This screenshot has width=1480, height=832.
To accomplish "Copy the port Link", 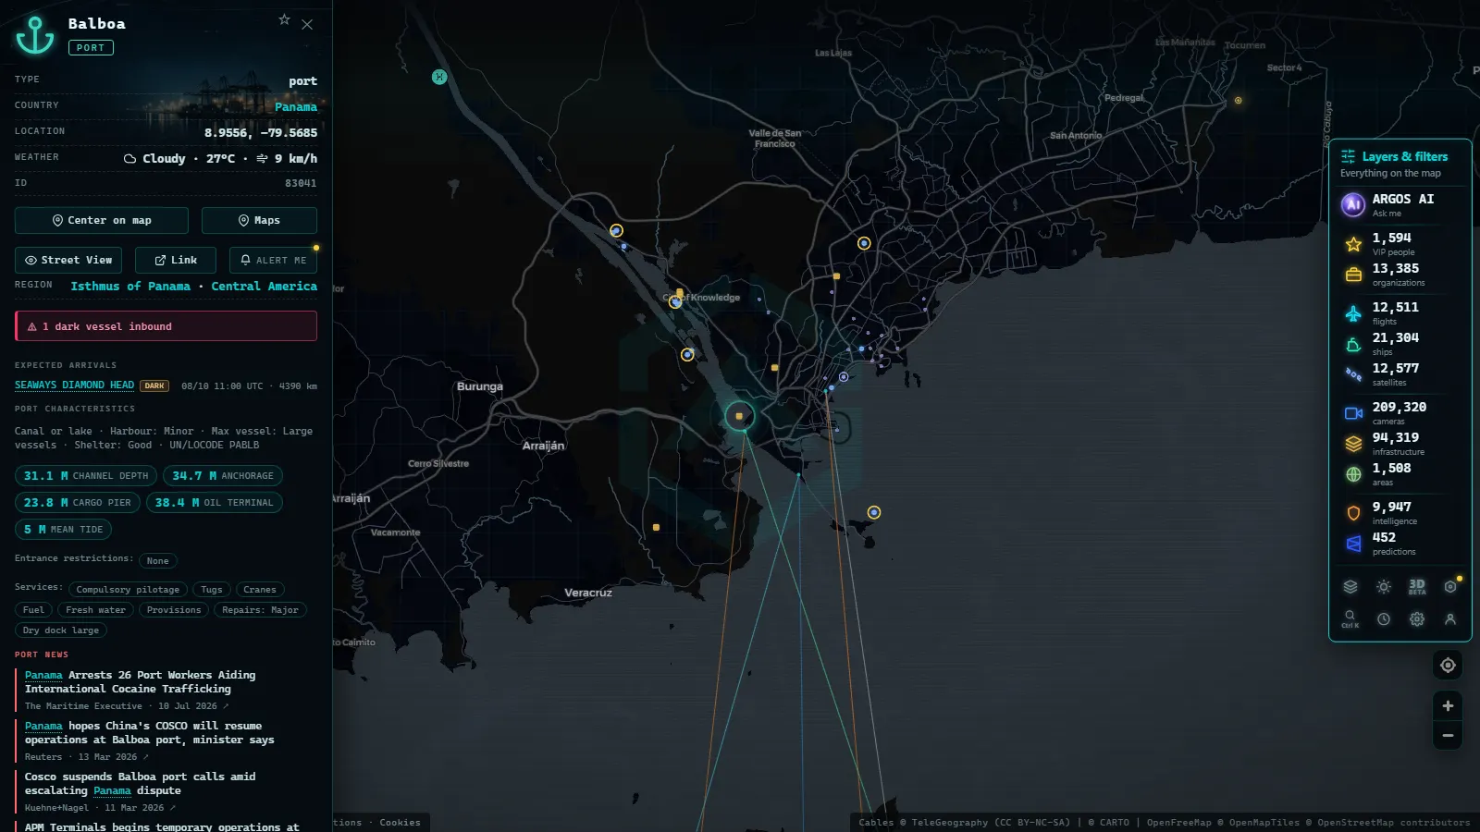I will 176,260.
